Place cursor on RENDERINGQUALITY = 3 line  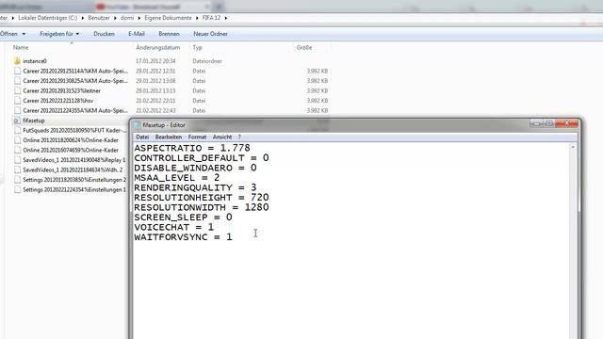point(195,187)
